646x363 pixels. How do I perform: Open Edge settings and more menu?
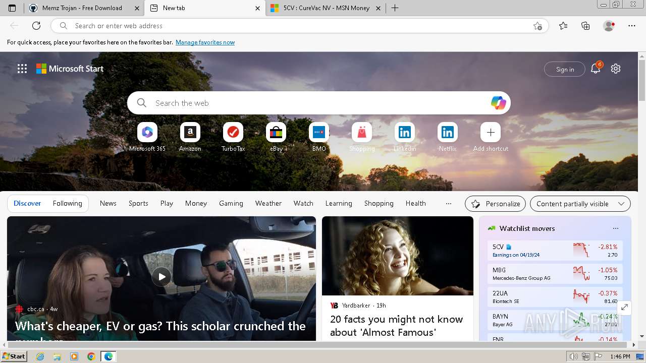pyautogui.click(x=632, y=26)
